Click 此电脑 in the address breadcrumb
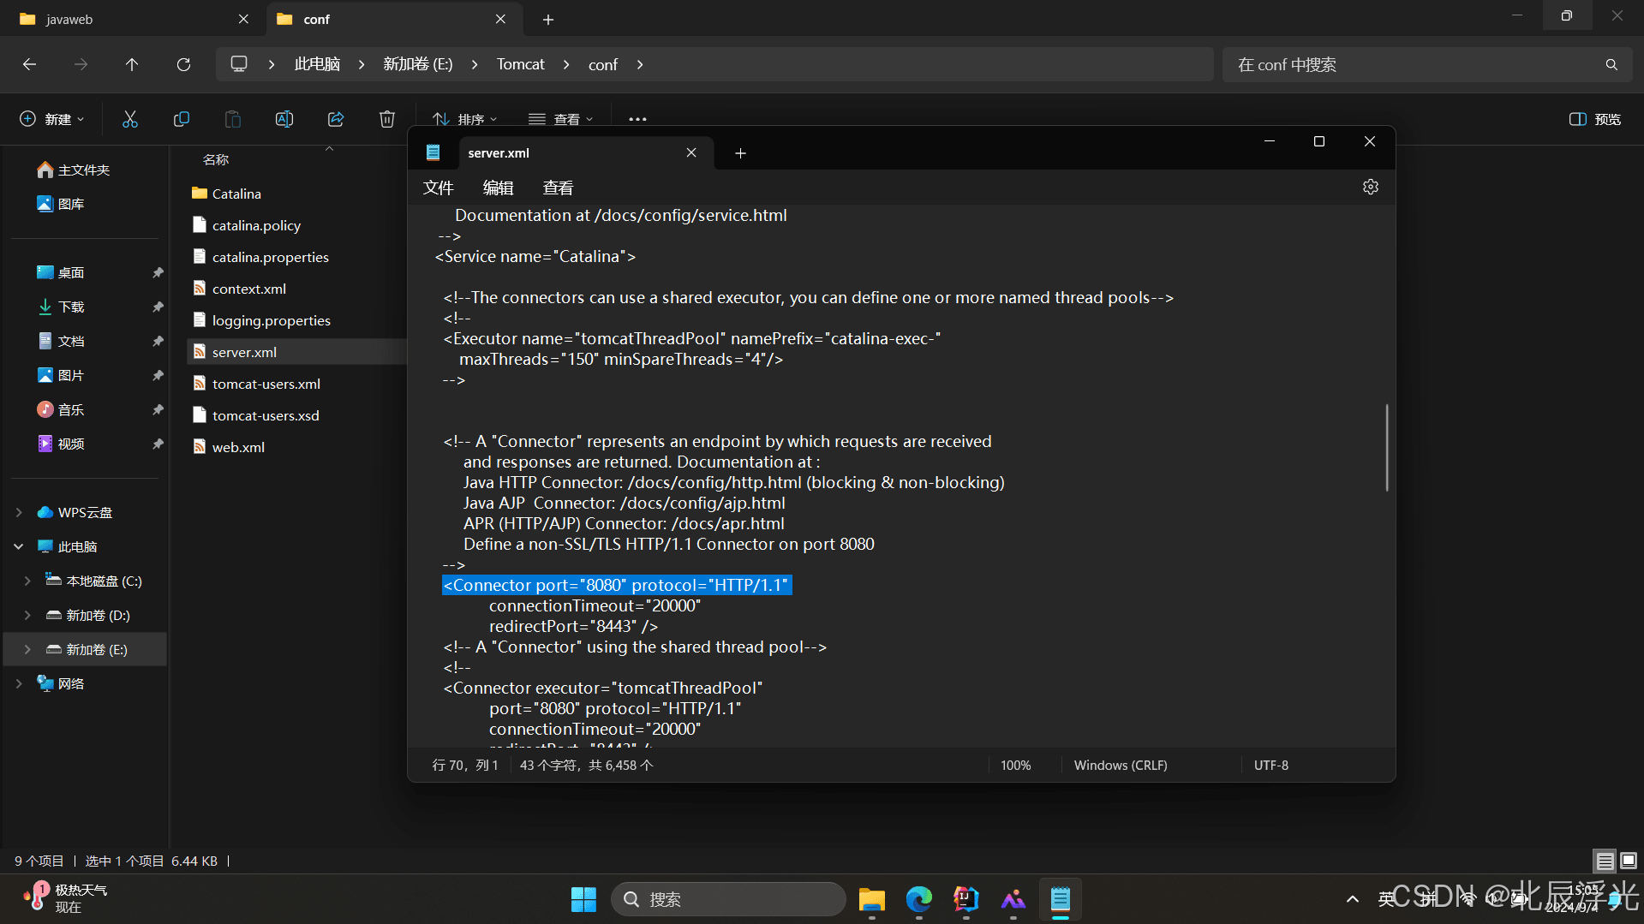The image size is (1644, 924). point(317,64)
